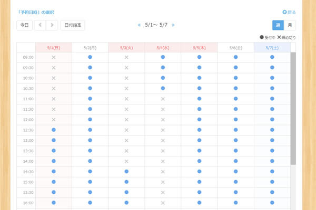Go to next period with right chevron button
316x210 pixels.
52,25
